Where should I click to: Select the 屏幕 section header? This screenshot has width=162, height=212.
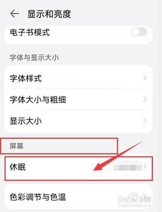[x=17, y=146]
